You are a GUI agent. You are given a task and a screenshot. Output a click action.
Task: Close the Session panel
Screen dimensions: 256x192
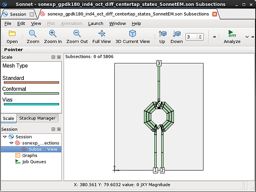click(59, 129)
